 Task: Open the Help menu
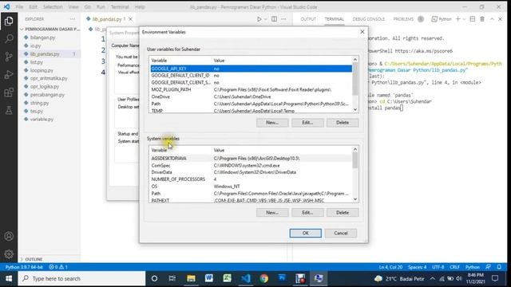[140, 7]
